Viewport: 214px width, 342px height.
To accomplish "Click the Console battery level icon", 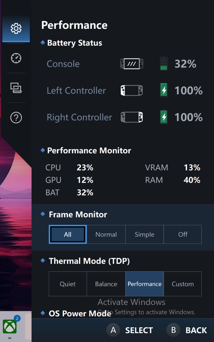I will point(164,64).
